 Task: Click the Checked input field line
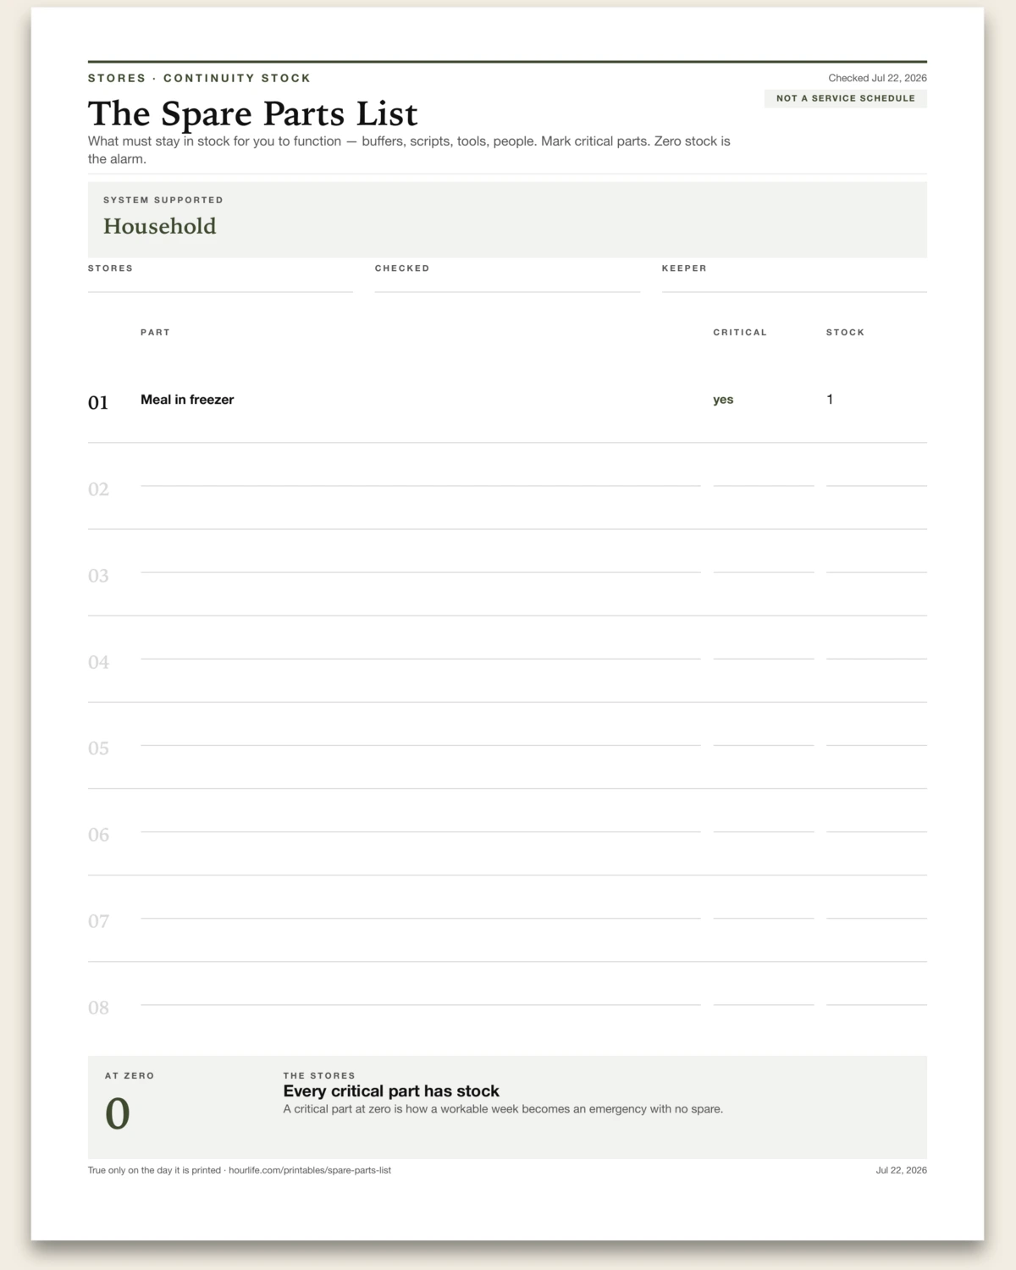507,284
